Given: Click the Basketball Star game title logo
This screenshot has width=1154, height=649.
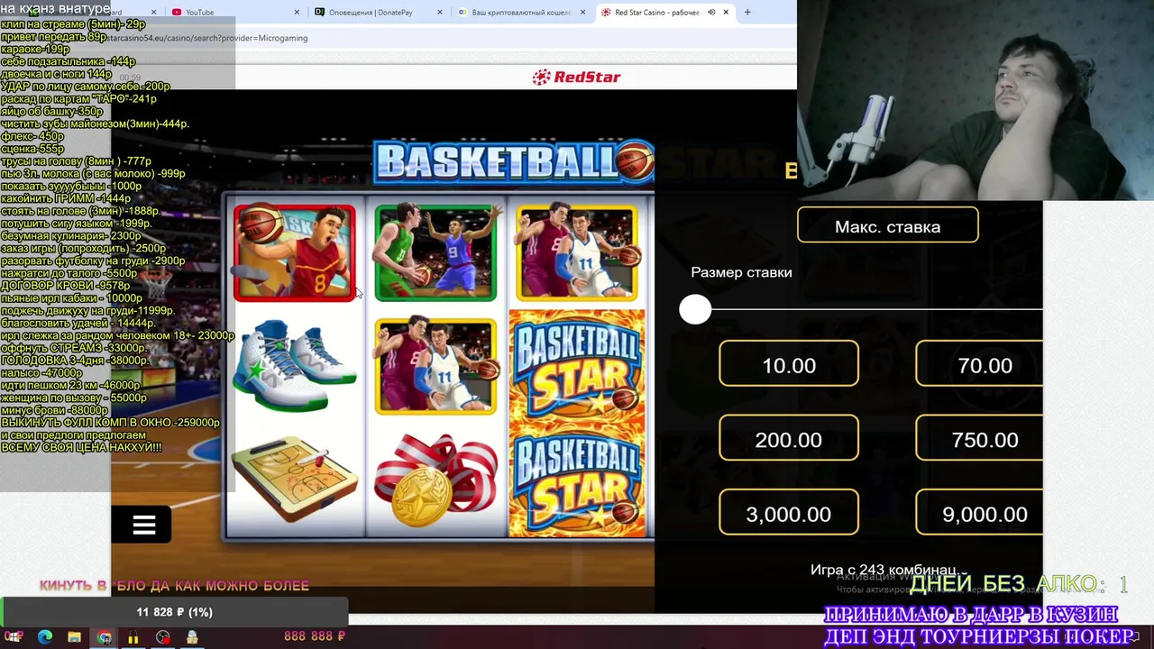Looking at the screenshot, I should (x=514, y=162).
